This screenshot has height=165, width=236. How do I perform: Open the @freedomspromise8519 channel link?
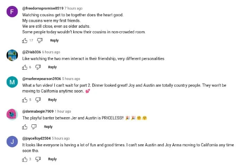tap(43, 8)
